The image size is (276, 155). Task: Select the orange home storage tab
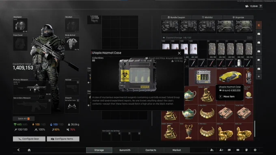pos(259,25)
